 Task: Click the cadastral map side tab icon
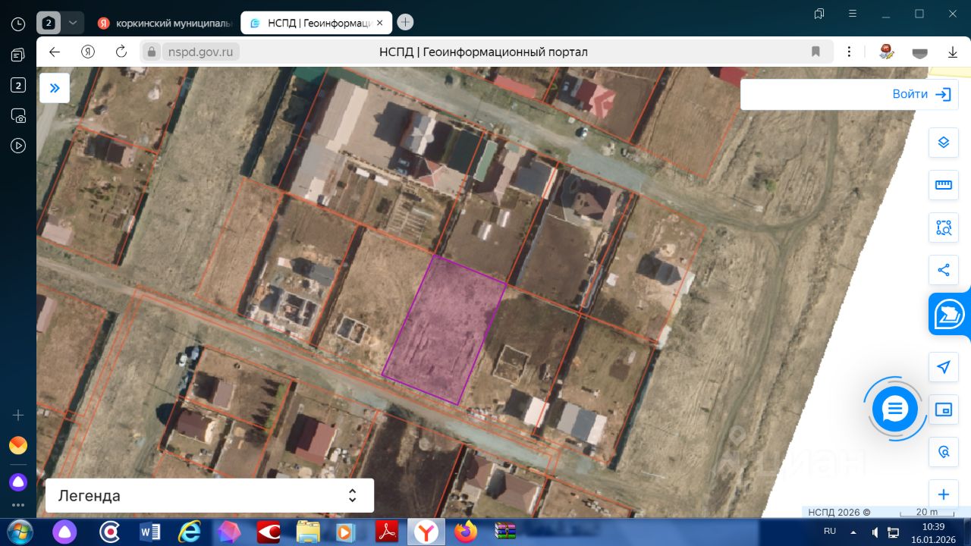click(950, 313)
